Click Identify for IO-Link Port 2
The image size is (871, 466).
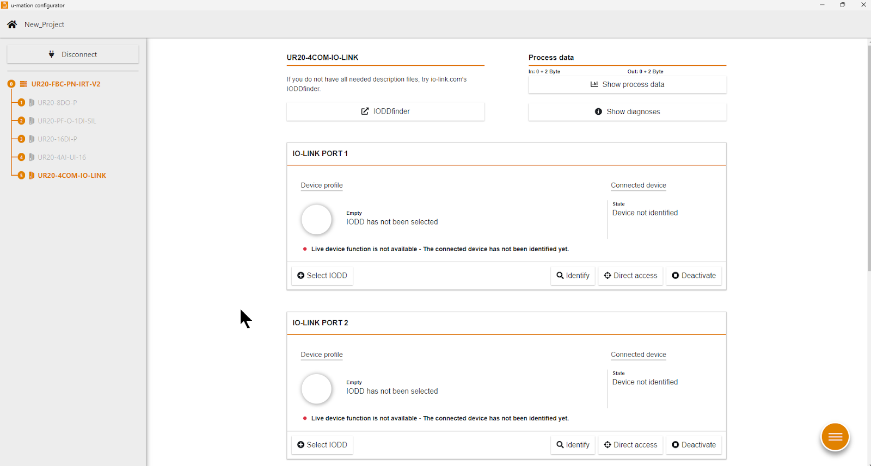(573, 445)
